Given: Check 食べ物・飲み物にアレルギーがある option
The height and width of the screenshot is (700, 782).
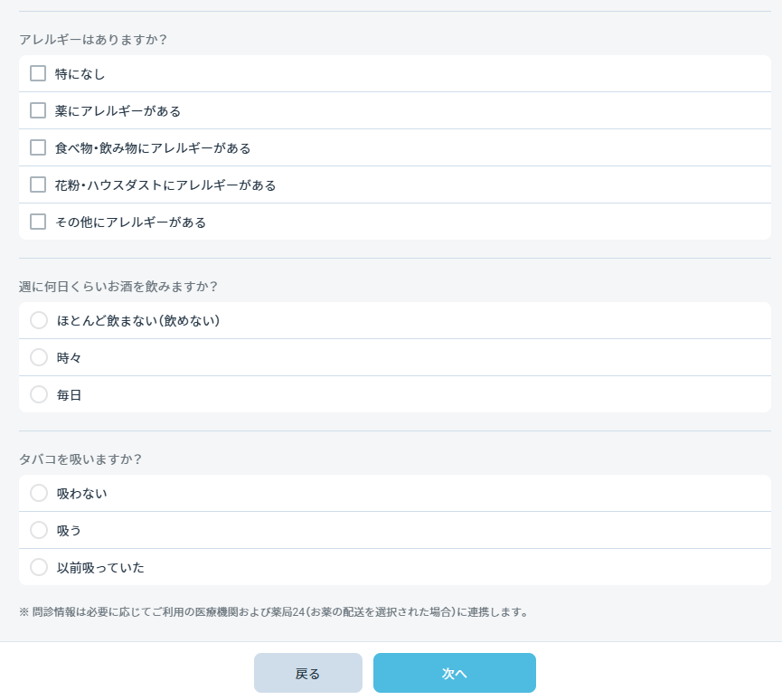Looking at the screenshot, I should pyautogui.click(x=38, y=147).
